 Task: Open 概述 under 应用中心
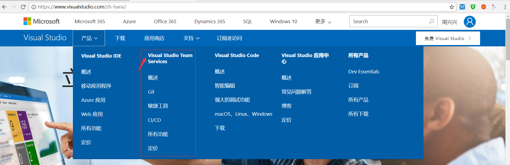click(287, 78)
